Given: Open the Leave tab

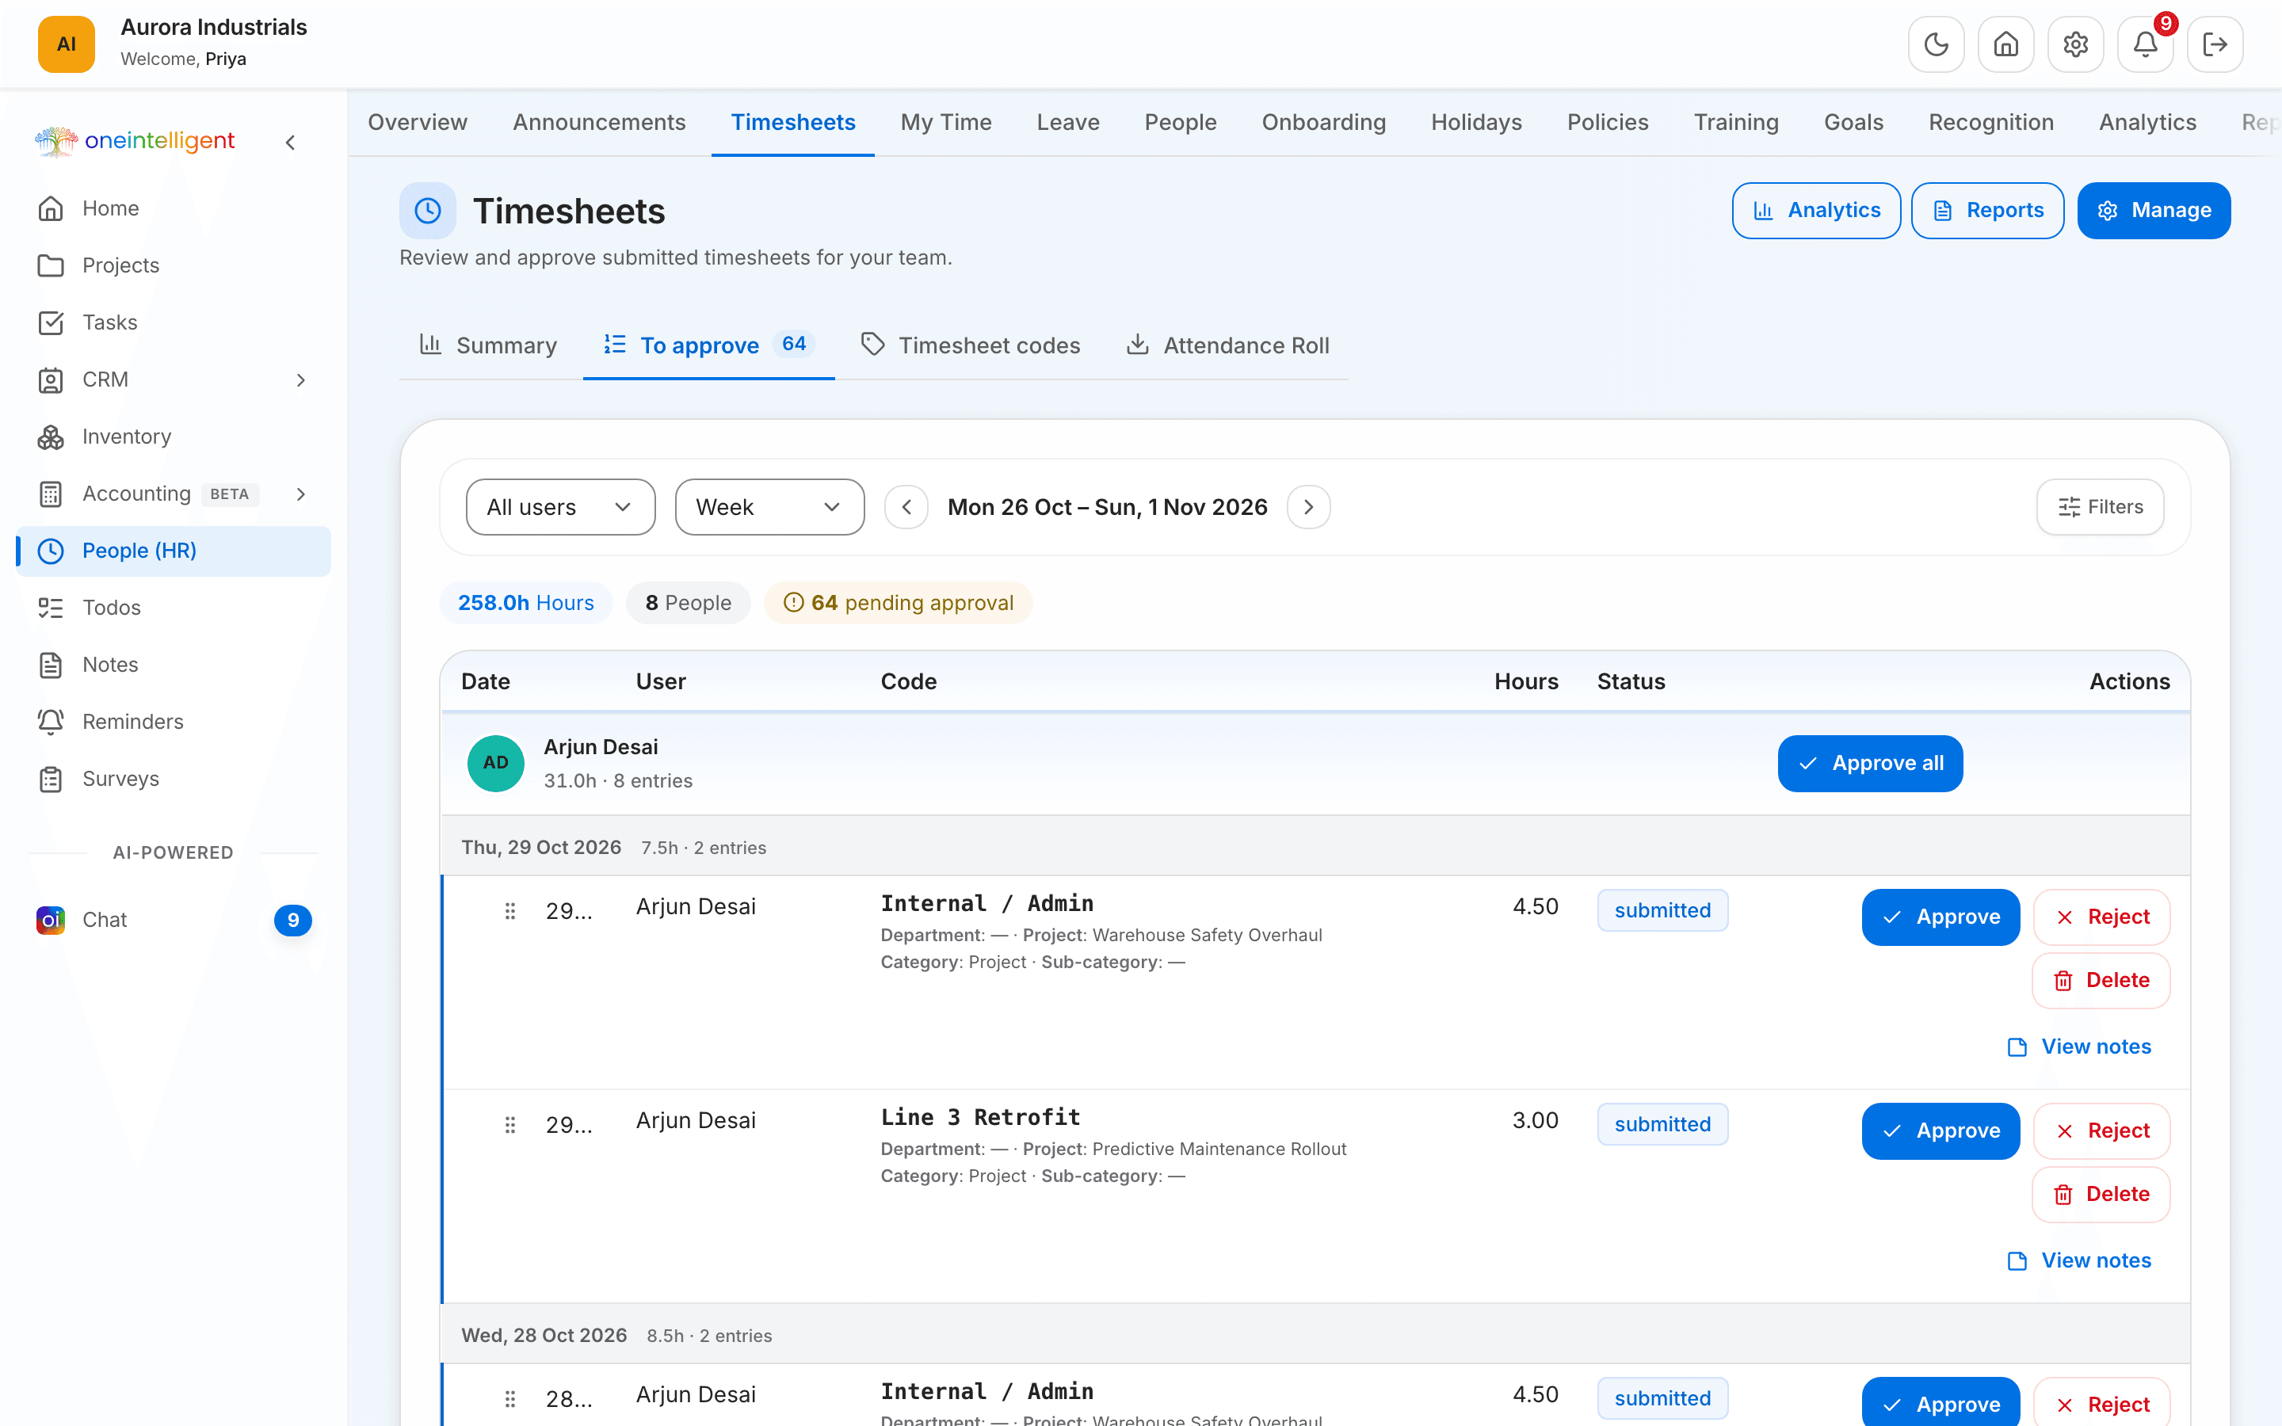Looking at the screenshot, I should (1067, 123).
